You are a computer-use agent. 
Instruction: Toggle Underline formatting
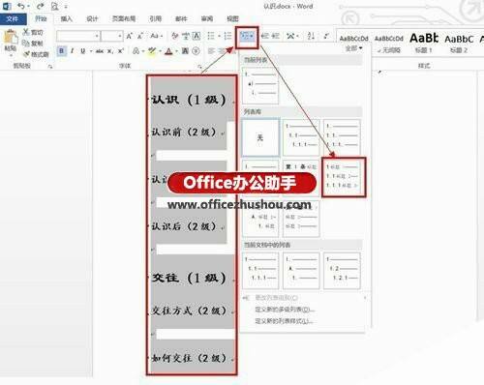(x=82, y=51)
